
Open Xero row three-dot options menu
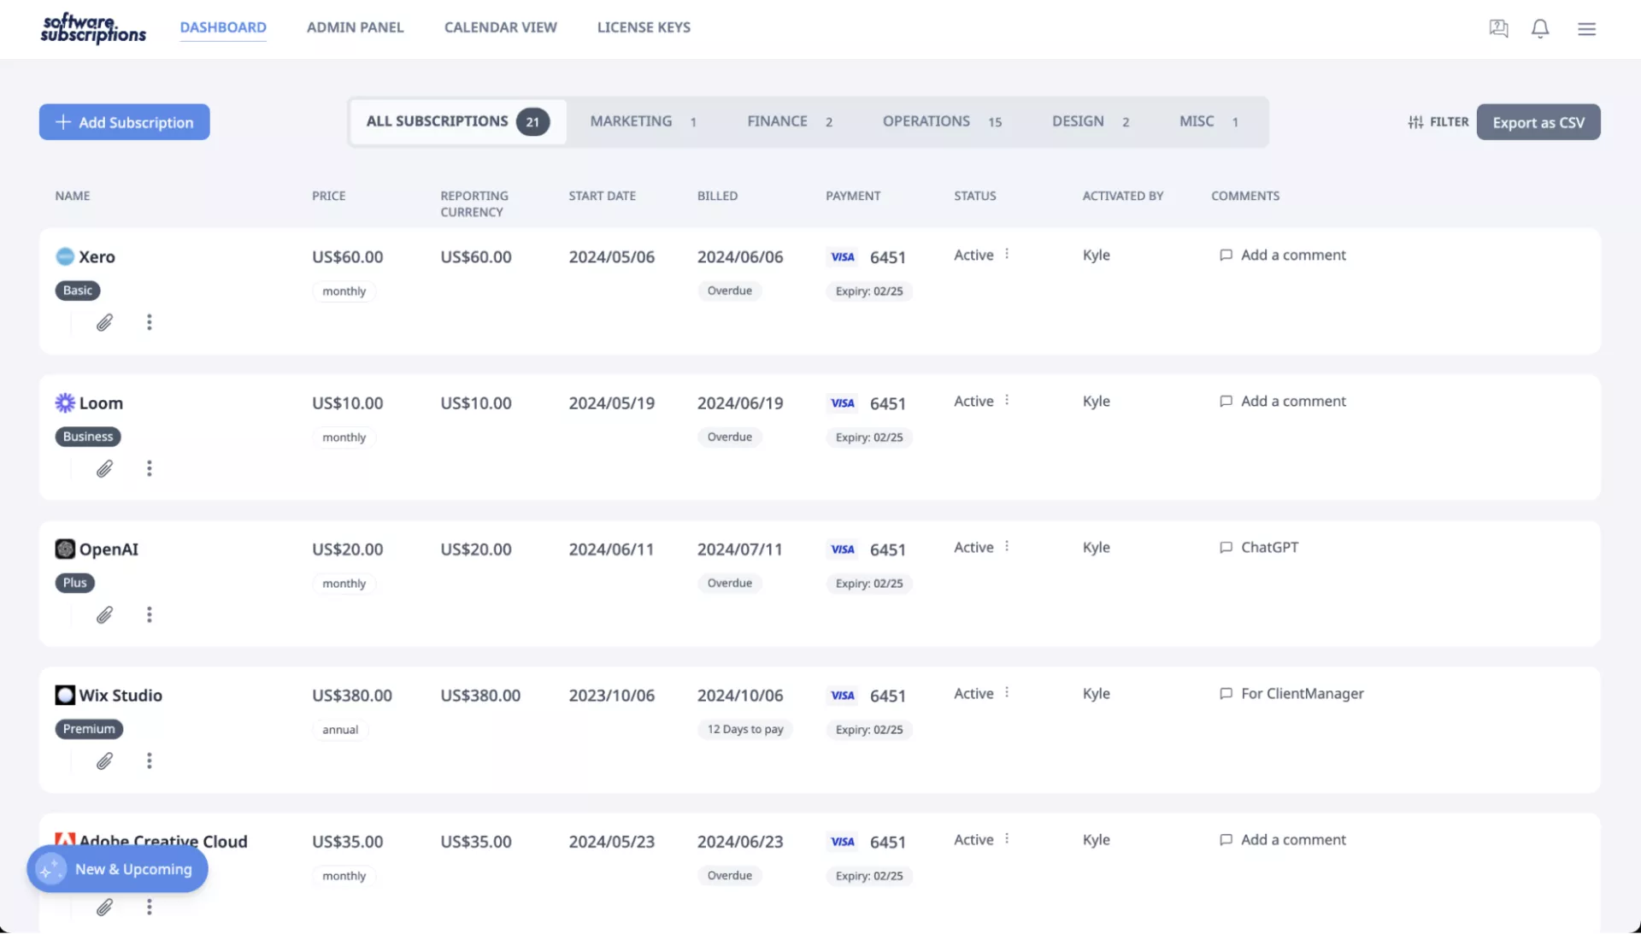point(150,323)
